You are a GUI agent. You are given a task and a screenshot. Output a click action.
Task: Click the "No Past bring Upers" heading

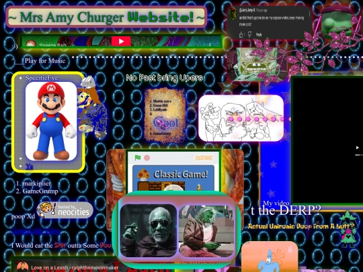pos(165,78)
